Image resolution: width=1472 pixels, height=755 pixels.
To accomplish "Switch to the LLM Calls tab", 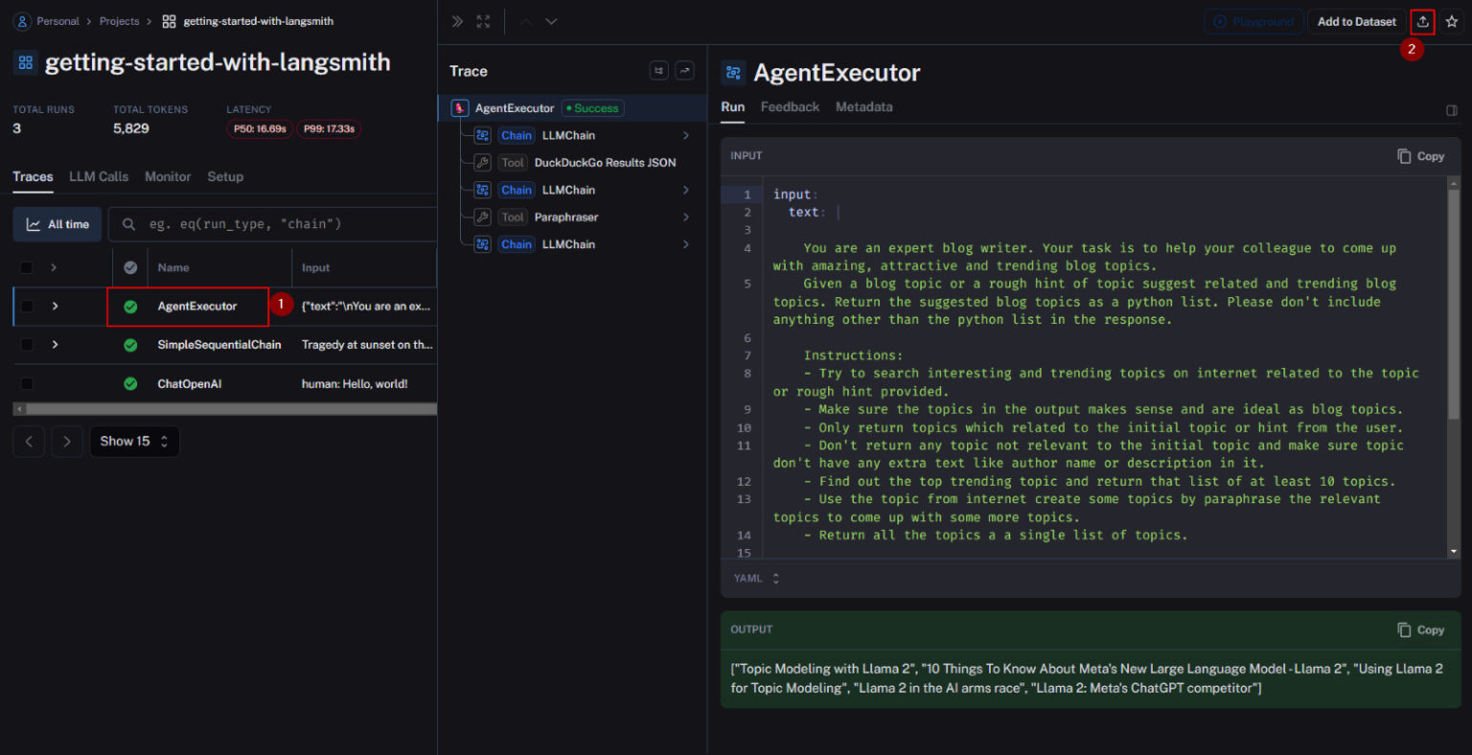I will 99,176.
